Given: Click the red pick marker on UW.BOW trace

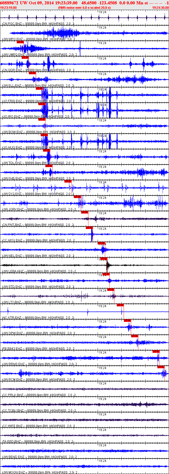Looking at the screenshot, I should click(x=42, y=119).
